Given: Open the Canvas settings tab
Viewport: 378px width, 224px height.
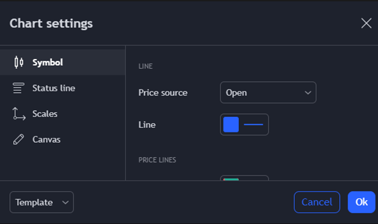Looking at the screenshot, I should 63,140.
